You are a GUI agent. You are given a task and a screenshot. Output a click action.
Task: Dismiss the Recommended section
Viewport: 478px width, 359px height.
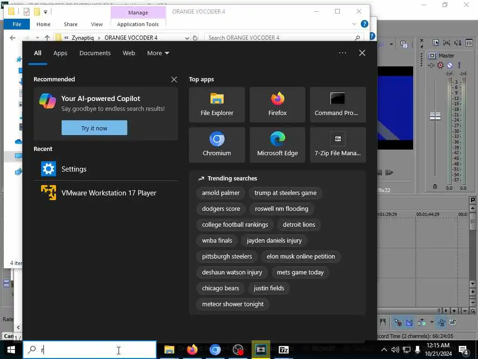click(x=174, y=79)
